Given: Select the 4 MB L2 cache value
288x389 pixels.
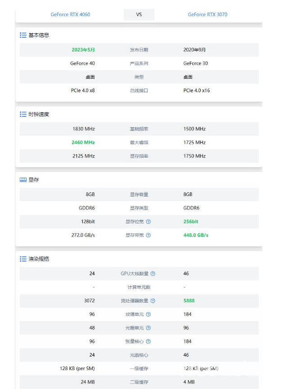Looking at the screenshot, I should tap(189, 382).
